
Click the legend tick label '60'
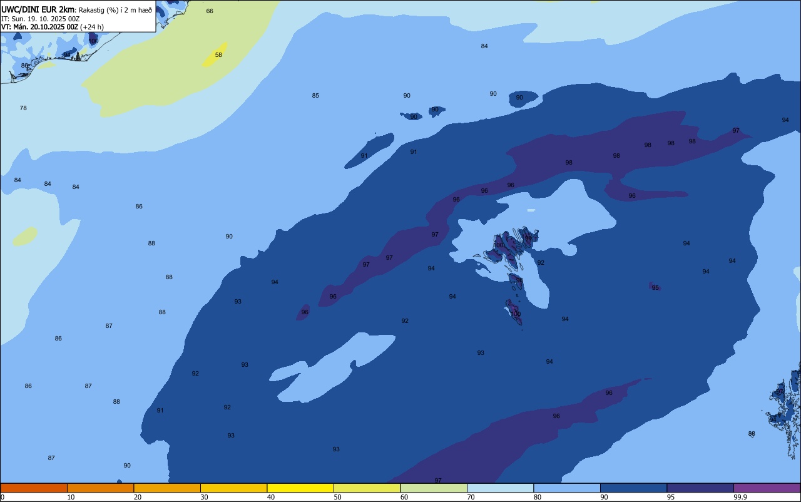point(404,497)
